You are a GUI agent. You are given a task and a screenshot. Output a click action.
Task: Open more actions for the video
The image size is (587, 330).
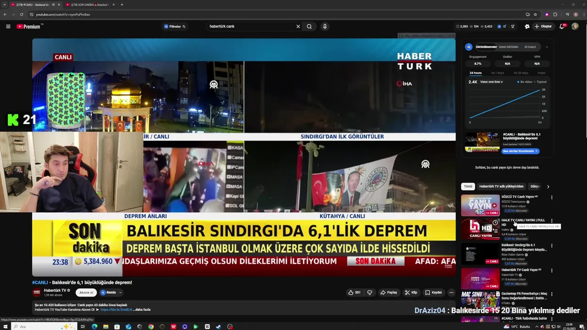coord(451,292)
